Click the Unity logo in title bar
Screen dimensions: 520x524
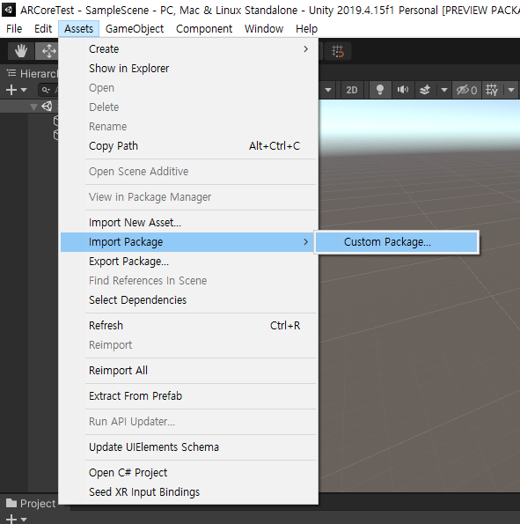coord(8,10)
